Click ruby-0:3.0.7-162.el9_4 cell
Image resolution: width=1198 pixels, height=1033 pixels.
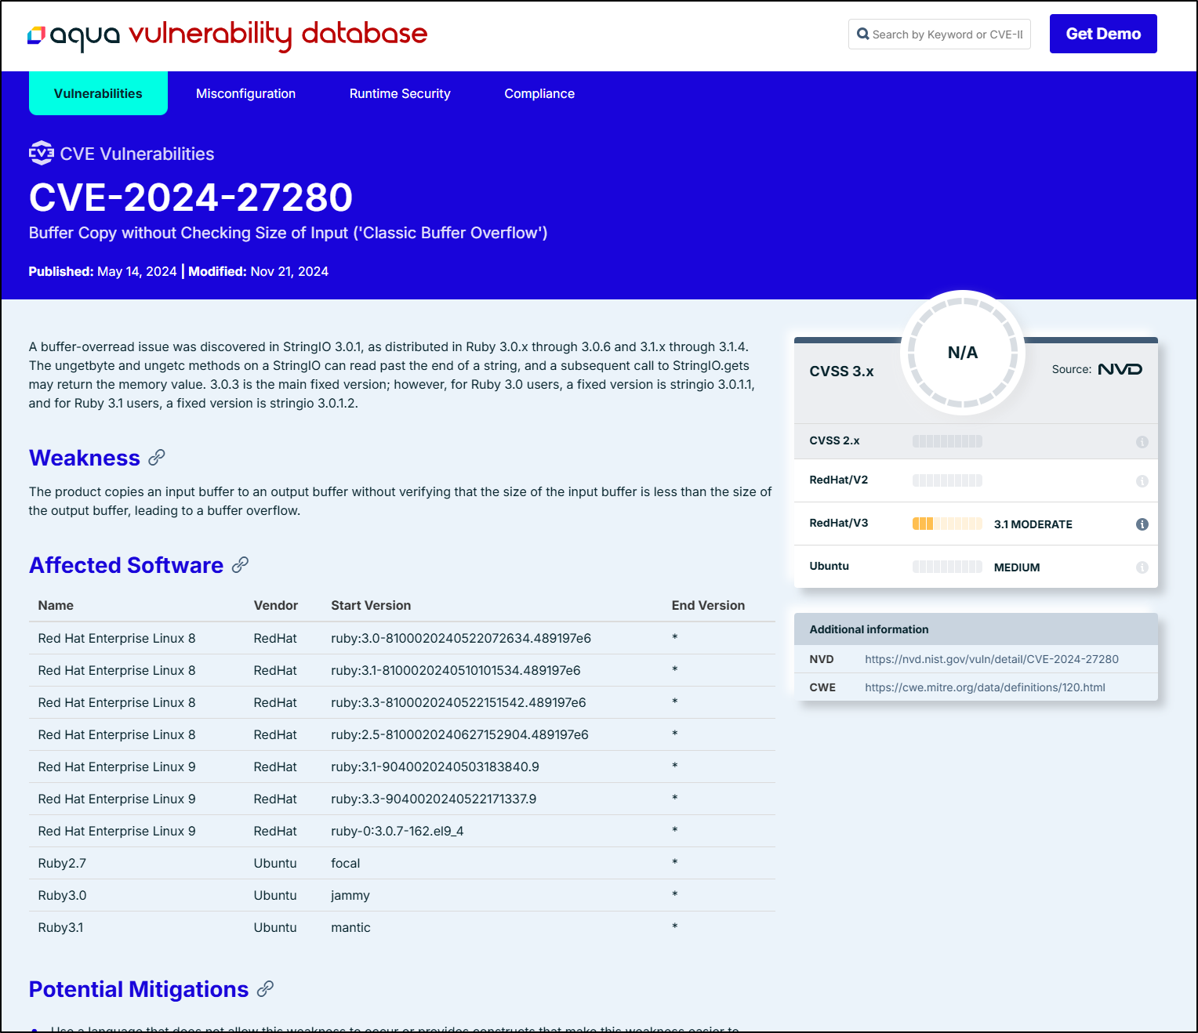(398, 831)
